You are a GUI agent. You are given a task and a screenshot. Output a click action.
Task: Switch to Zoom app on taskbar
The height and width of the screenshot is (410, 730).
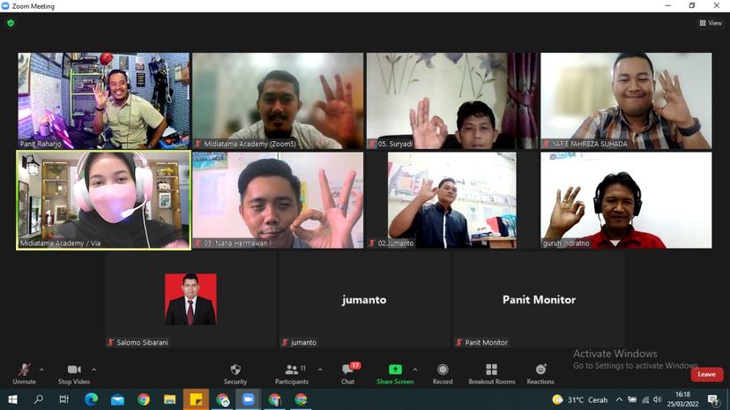click(248, 399)
